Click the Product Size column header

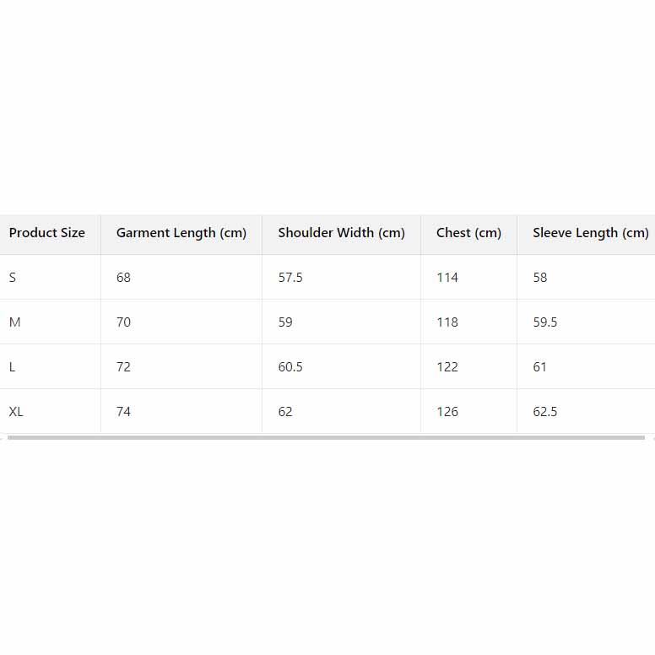click(x=47, y=233)
